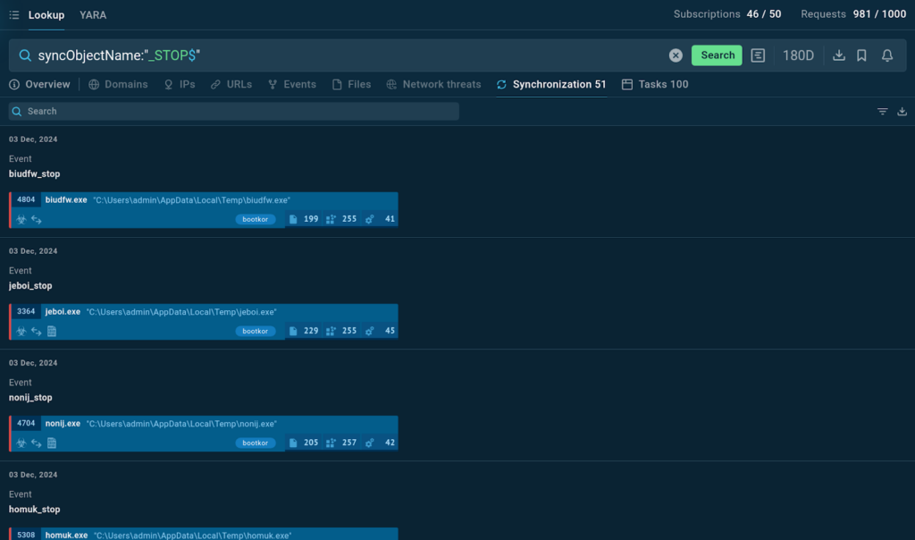Open the query builder icon next to Search
This screenshot has height=540, width=915.
[x=758, y=55]
